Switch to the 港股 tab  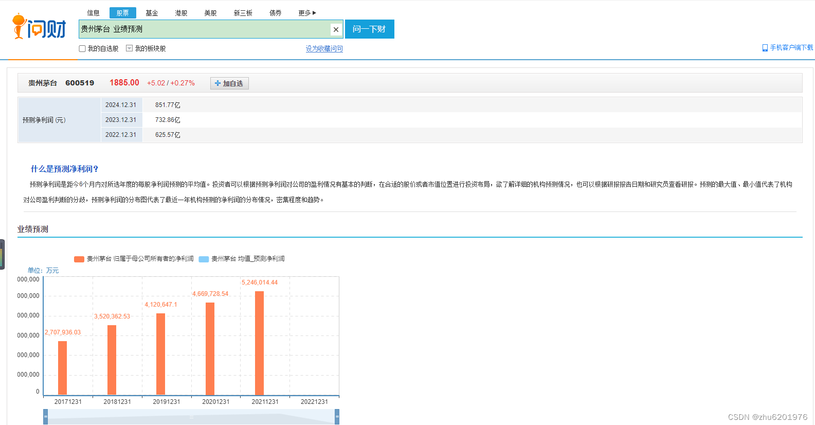coord(181,13)
